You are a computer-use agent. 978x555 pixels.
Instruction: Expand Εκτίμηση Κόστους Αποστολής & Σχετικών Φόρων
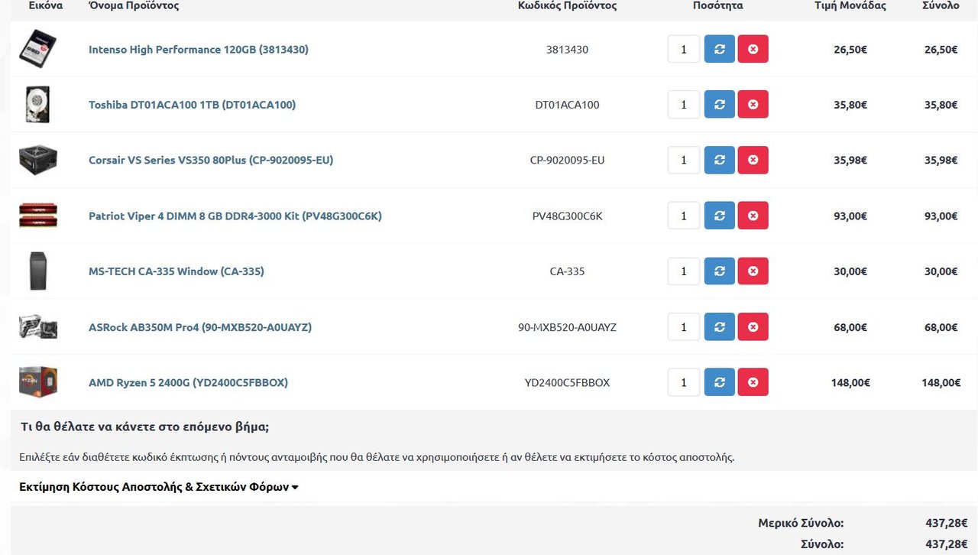(x=159, y=487)
